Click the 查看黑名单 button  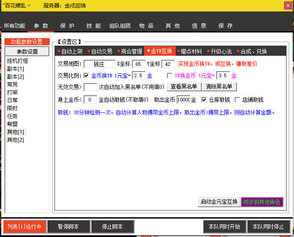184,86
